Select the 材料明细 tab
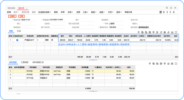Screen dimensions: 184x100 pyautogui.click(x=13, y=62)
